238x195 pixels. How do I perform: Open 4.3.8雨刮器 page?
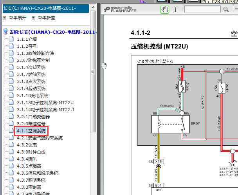[x=29, y=187]
